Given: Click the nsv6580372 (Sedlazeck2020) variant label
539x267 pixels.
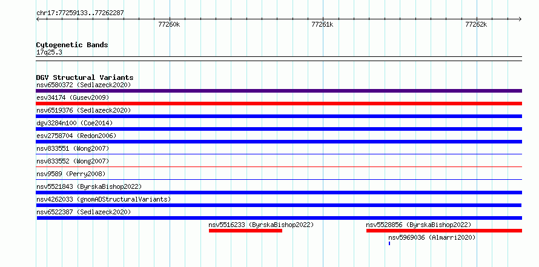Looking at the screenshot, I should (x=84, y=85).
